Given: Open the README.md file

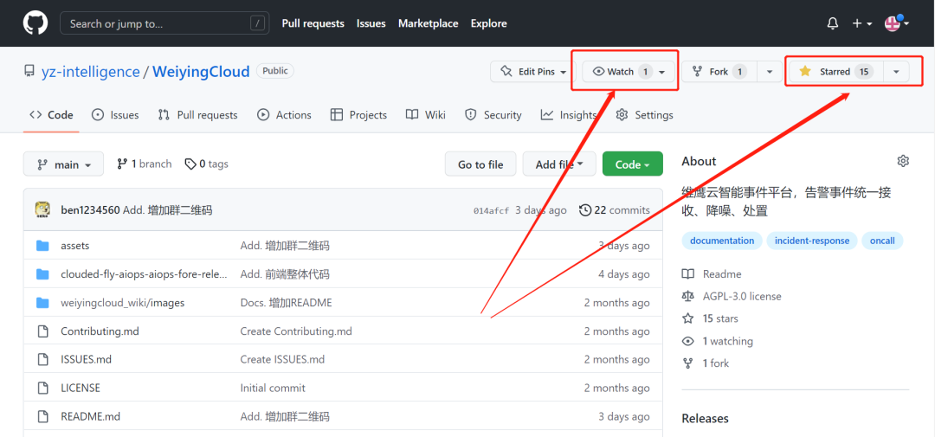Looking at the screenshot, I should click(91, 416).
